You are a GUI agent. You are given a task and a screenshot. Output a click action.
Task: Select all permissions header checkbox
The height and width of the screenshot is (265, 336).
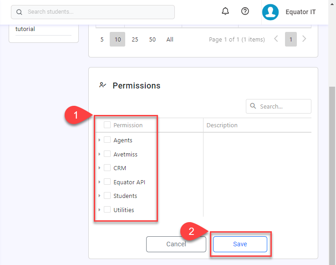[107, 125]
